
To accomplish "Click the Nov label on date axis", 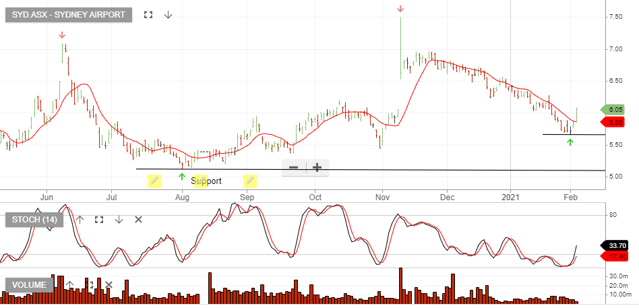I will [x=382, y=197].
